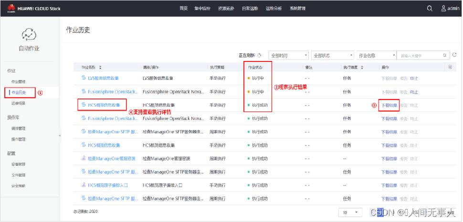Select 编排管理 in the sidebar

click(18, 129)
